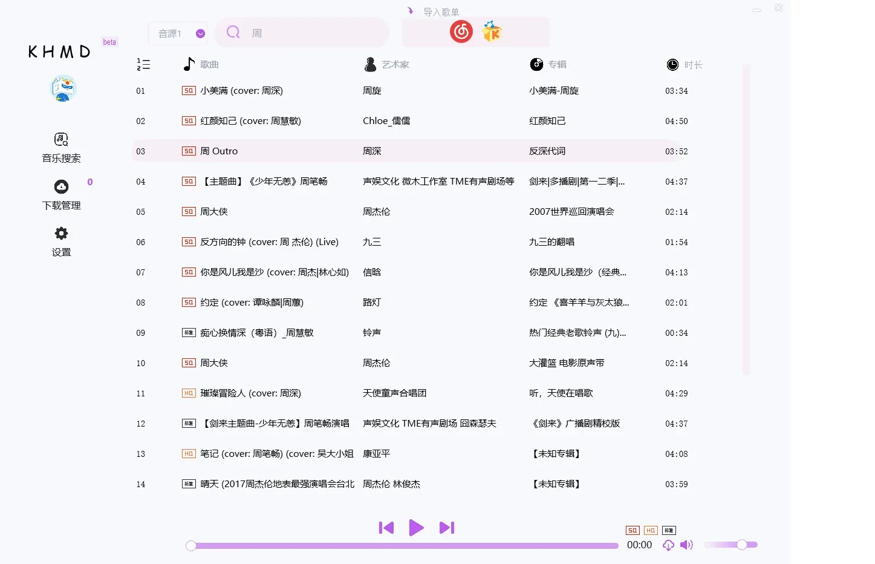Click the musical note icon in 歌曲 header
This screenshot has width=875, height=564.
[189, 64]
